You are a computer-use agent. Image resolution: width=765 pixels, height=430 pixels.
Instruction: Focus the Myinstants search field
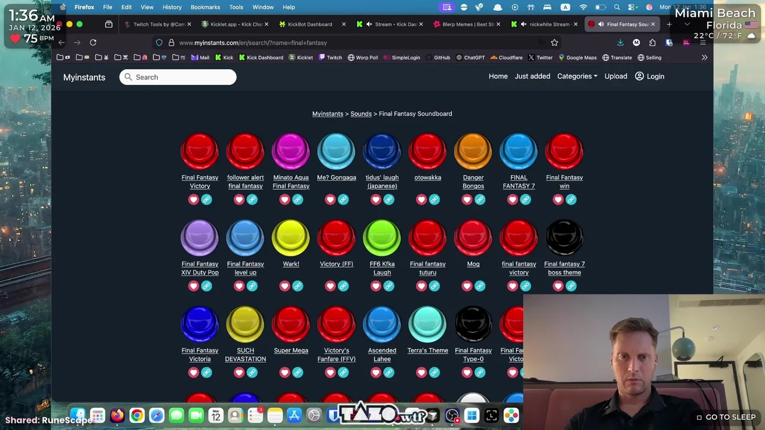[178, 77]
